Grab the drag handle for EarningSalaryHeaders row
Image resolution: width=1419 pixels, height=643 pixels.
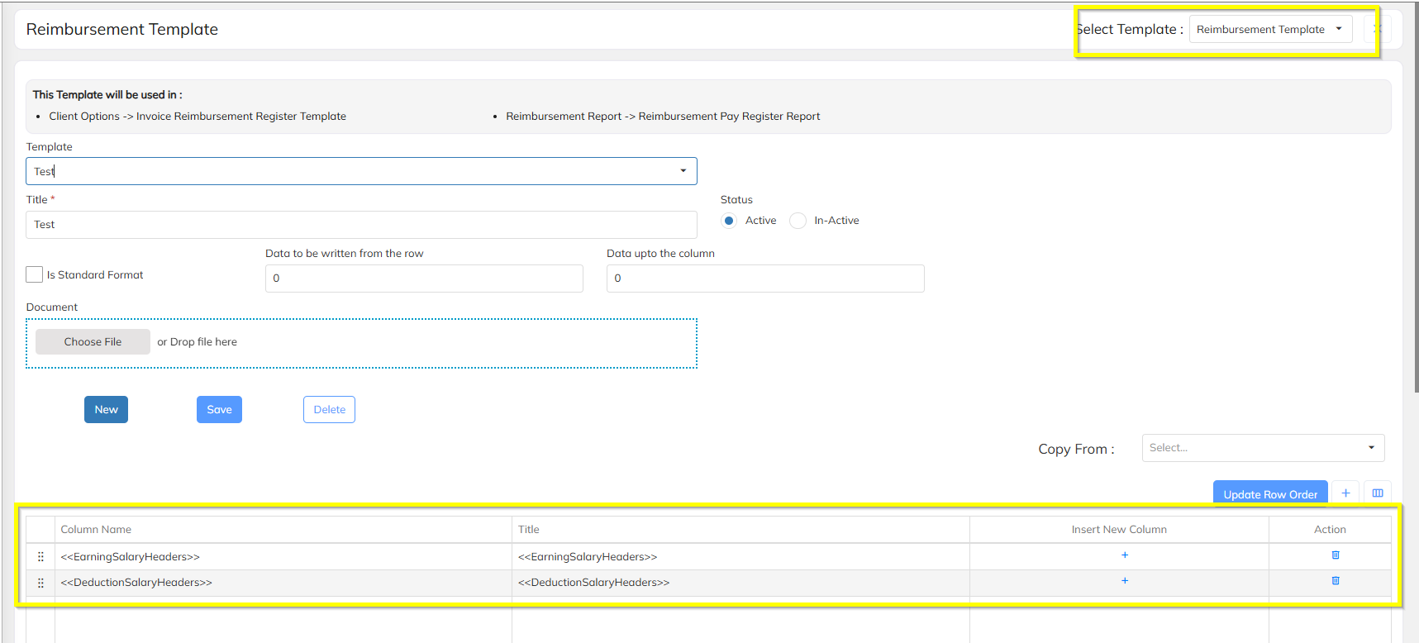40,556
